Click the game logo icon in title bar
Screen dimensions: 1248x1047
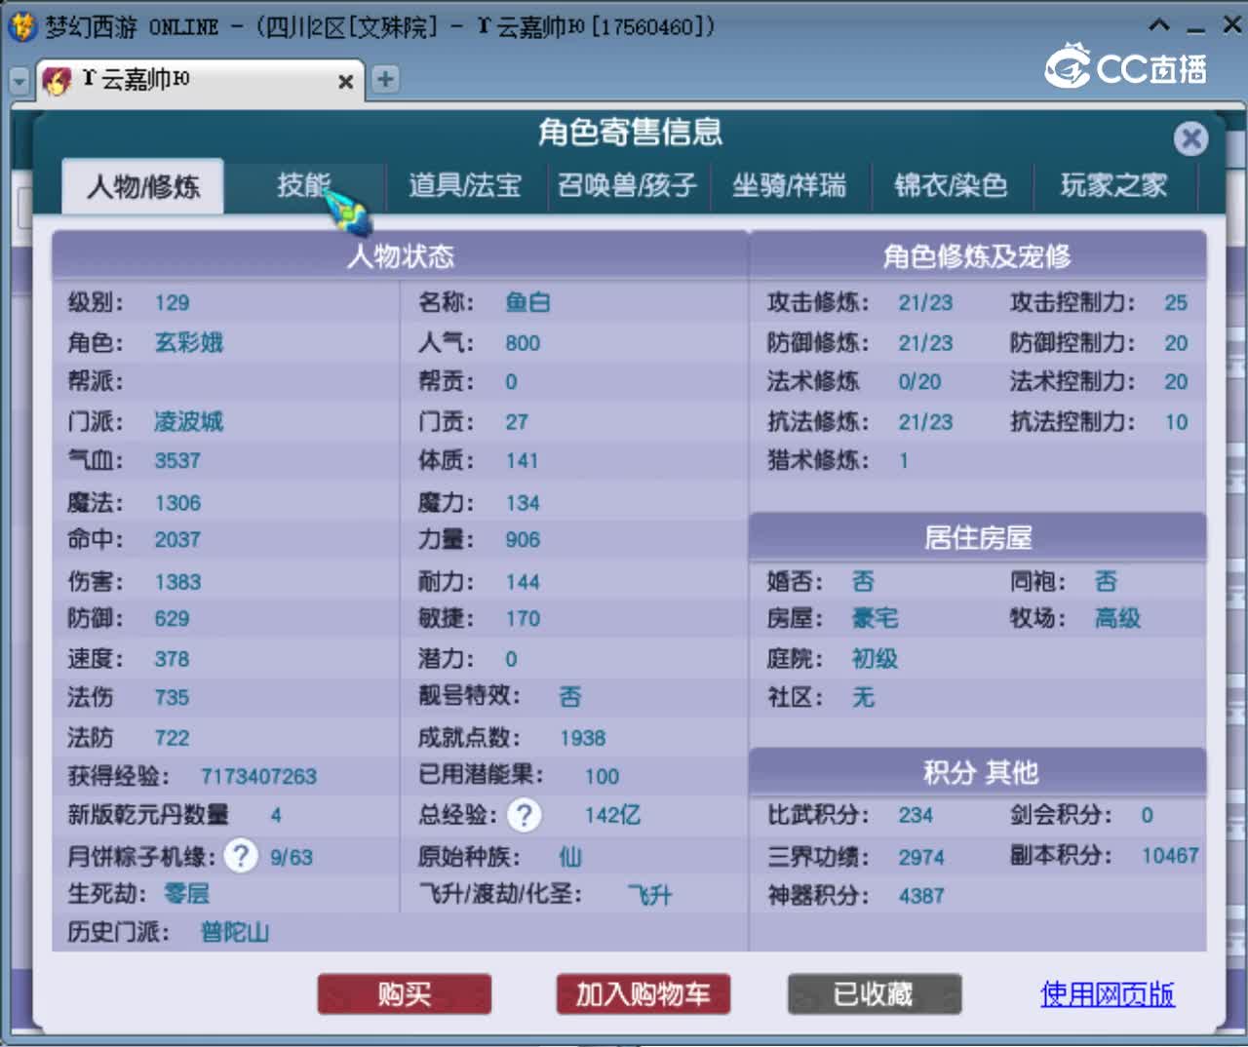tap(22, 26)
